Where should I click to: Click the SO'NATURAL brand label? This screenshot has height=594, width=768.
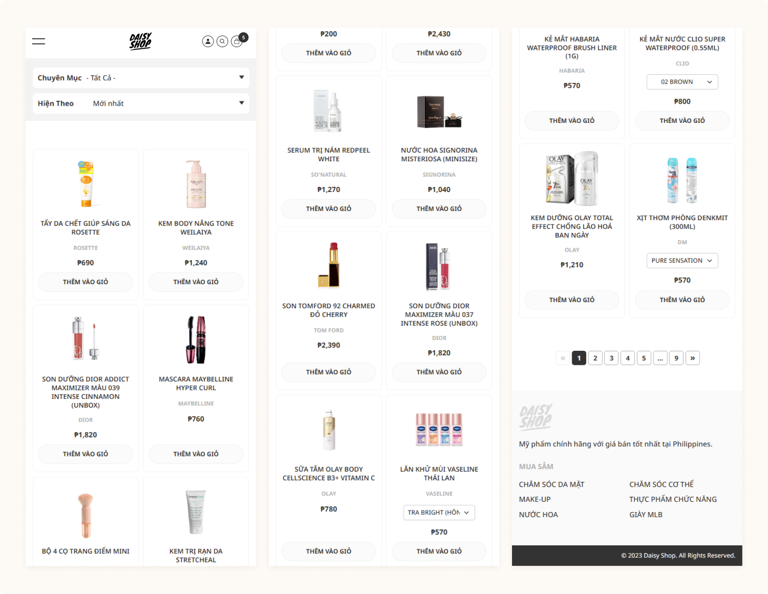pyautogui.click(x=329, y=175)
